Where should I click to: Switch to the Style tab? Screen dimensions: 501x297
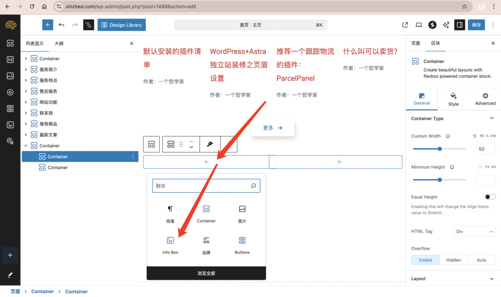coord(453,99)
